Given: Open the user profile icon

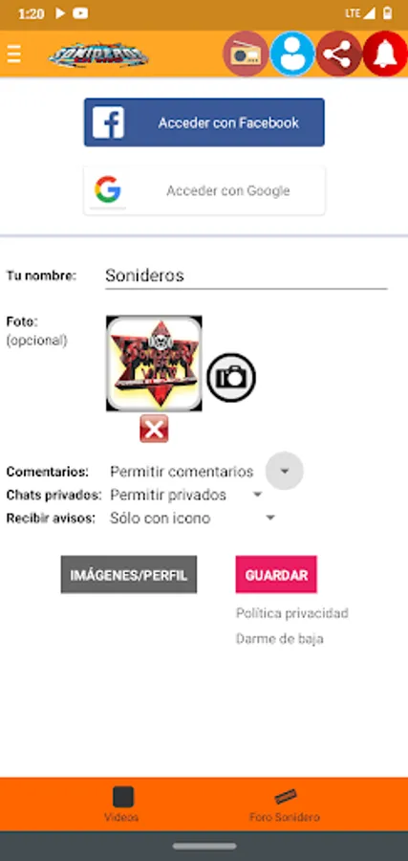Looking at the screenshot, I should [x=292, y=54].
